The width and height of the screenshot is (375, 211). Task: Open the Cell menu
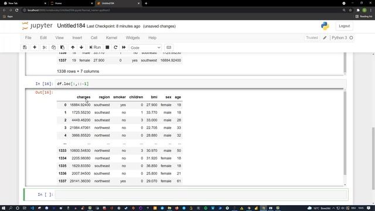pyautogui.click(x=94, y=38)
